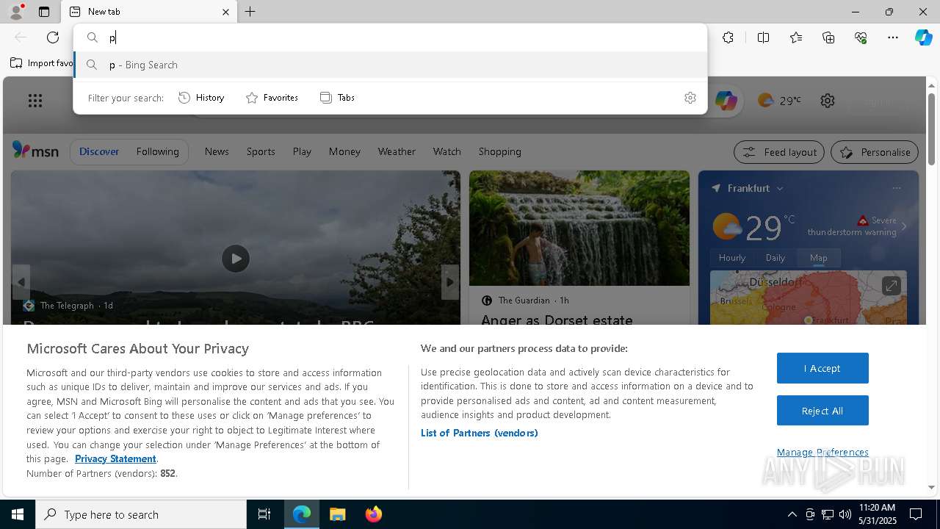This screenshot has width=940, height=529.
Task: Open Settings and more ellipsis menu
Action: [x=893, y=37]
